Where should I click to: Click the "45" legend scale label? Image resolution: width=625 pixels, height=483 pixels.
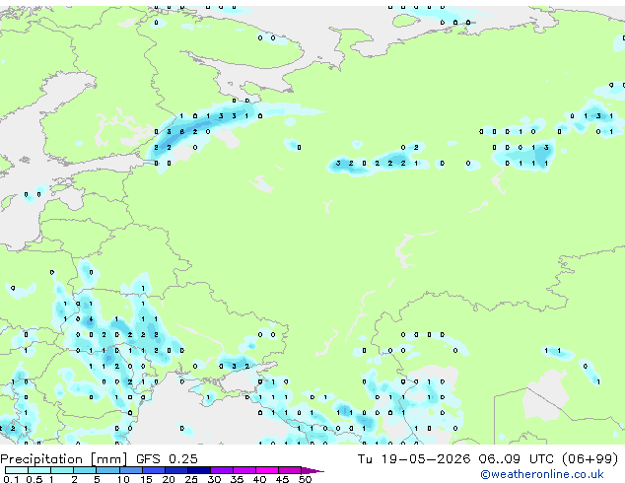click(x=282, y=479)
